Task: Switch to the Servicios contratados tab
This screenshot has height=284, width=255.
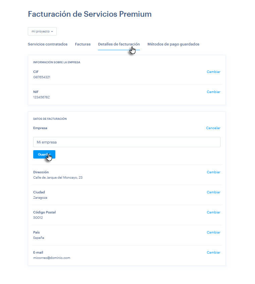Action: [48, 44]
